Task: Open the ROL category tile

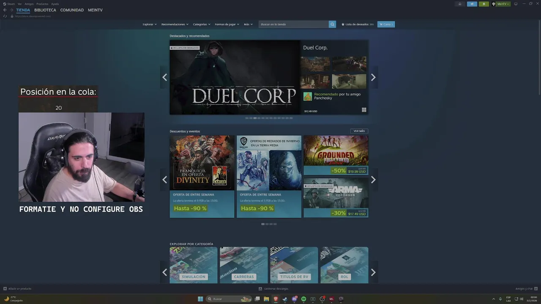Action: [344, 265]
